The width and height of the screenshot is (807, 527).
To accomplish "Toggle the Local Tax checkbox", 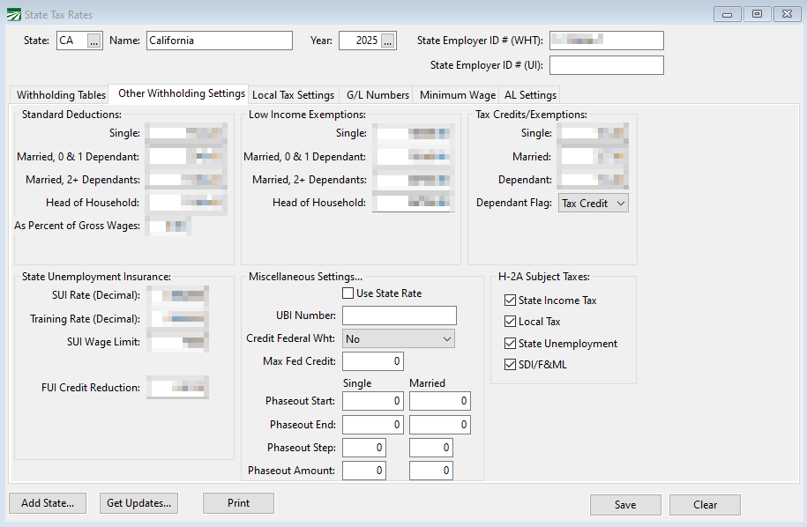I will (510, 322).
